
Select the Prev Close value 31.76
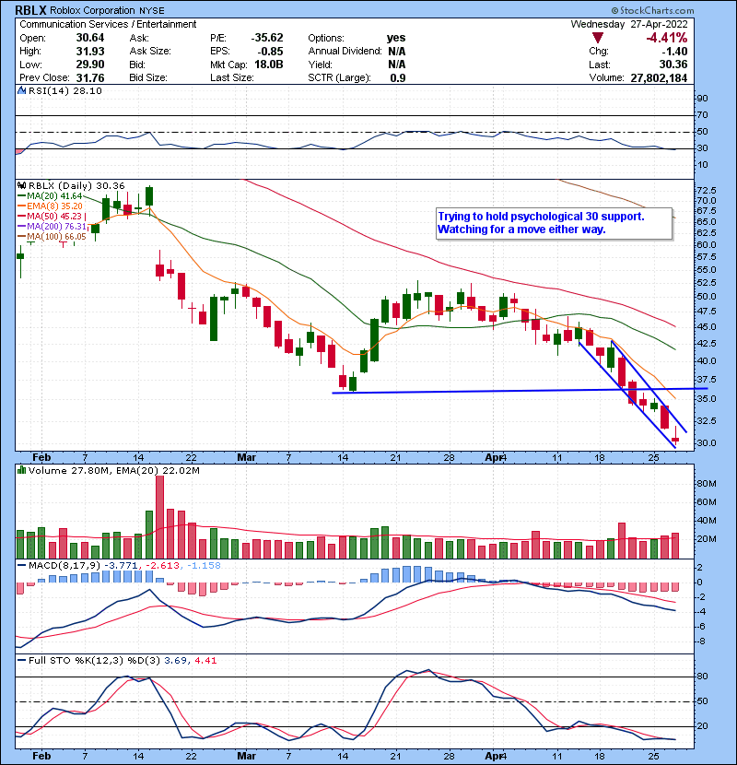89,77
